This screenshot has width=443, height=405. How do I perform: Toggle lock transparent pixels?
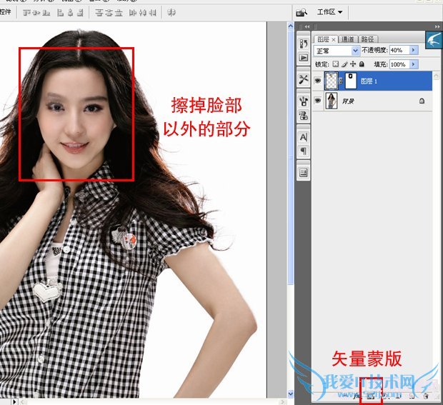click(x=336, y=64)
